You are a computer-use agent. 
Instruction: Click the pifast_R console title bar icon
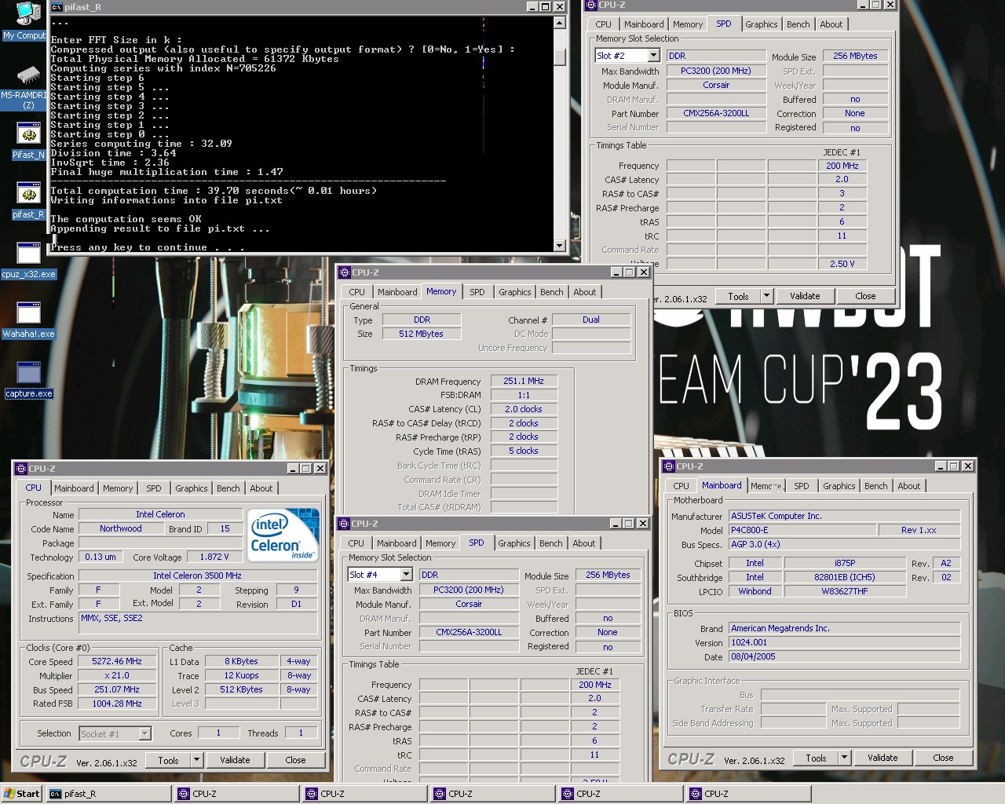pyautogui.click(x=57, y=7)
